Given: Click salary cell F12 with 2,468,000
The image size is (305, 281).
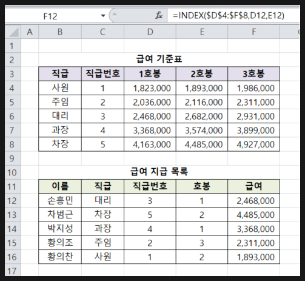Looking at the screenshot, I should [253, 201].
